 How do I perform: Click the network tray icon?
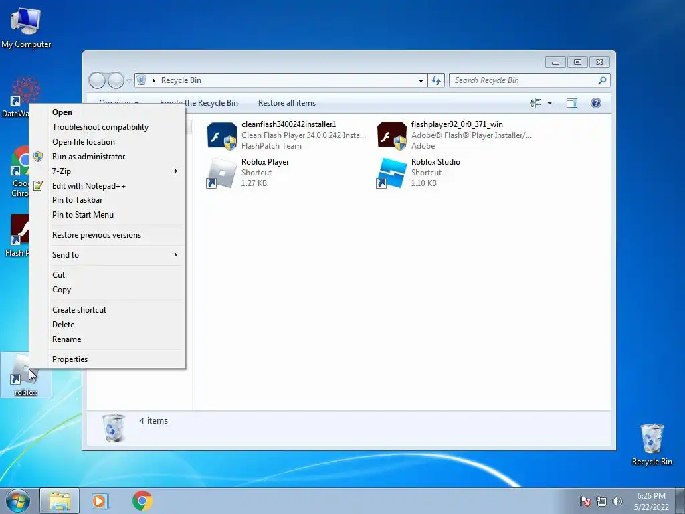click(601, 501)
